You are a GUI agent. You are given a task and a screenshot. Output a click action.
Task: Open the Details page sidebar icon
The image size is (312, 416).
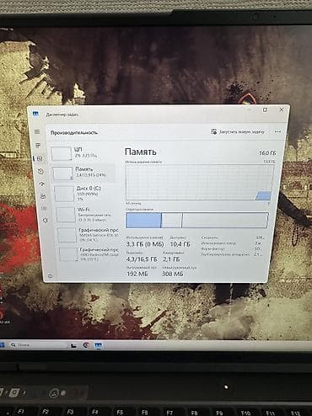click(44, 208)
